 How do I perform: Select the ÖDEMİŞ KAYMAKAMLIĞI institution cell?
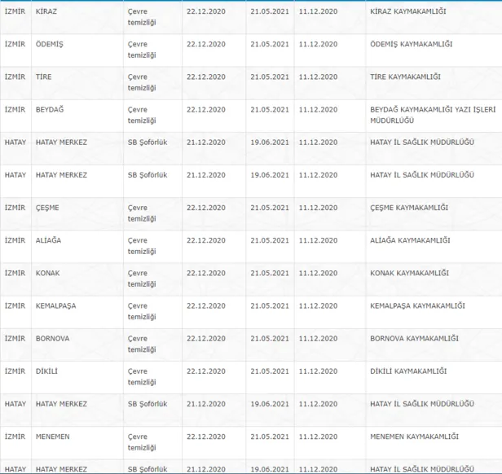point(410,44)
